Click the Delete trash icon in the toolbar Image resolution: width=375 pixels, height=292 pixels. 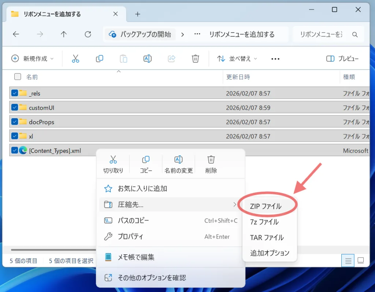tap(195, 59)
